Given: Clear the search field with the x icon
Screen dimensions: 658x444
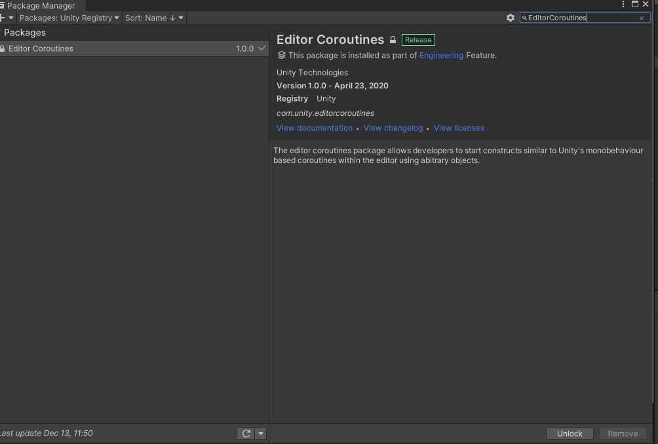Looking at the screenshot, I should [x=642, y=18].
